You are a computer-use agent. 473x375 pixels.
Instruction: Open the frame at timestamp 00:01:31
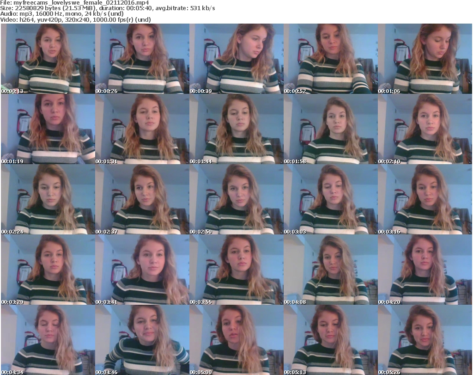(x=142, y=129)
